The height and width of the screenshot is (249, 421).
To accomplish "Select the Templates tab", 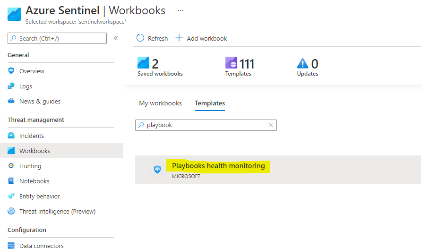I will click(210, 103).
